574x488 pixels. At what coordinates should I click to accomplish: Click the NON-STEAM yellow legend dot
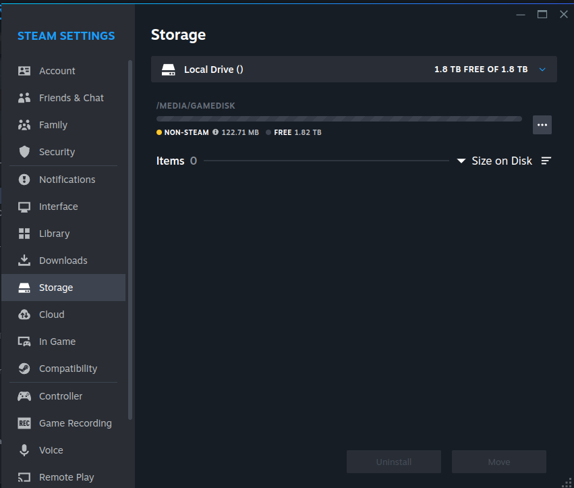point(159,132)
